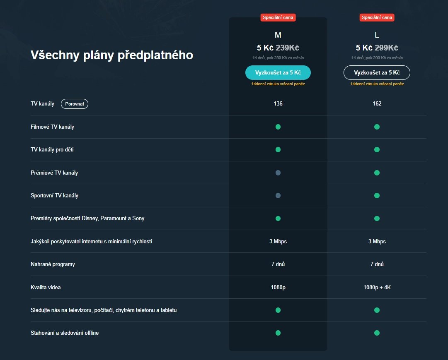Click the M plan 14denní záruka vrácení peněz text
448x360 pixels.
pyautogui.click(x=278, y=84)
